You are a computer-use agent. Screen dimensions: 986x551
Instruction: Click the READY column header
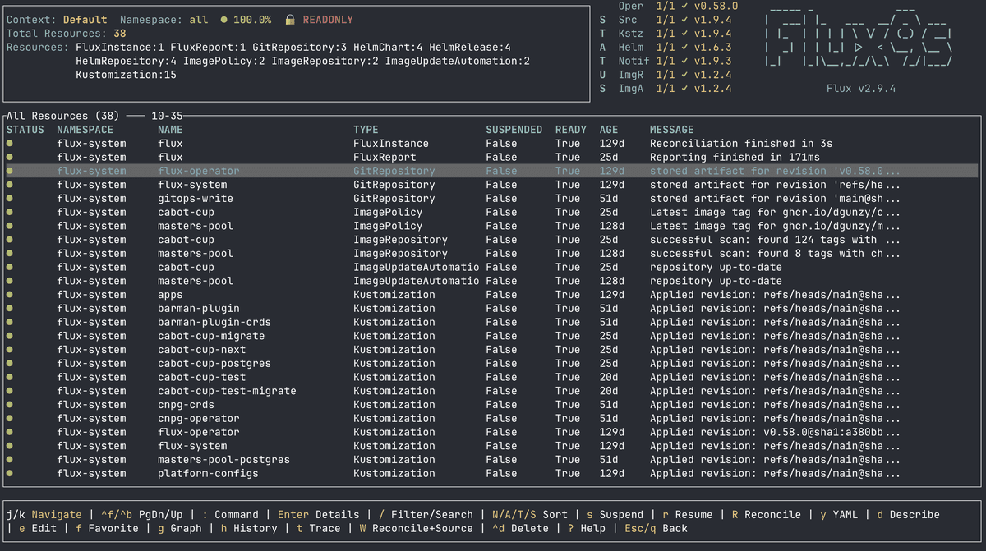click(x=571, y=130)
